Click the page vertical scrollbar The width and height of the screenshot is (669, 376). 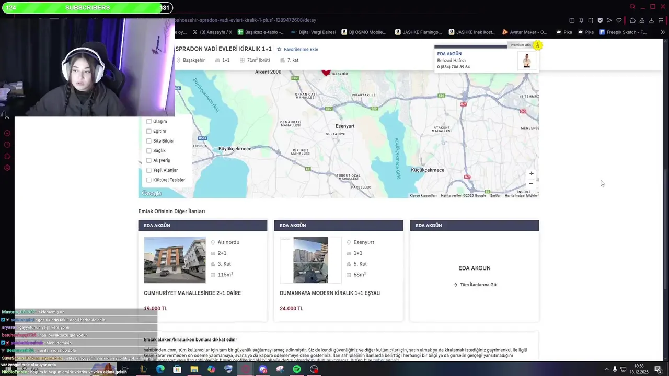(665, 230)
